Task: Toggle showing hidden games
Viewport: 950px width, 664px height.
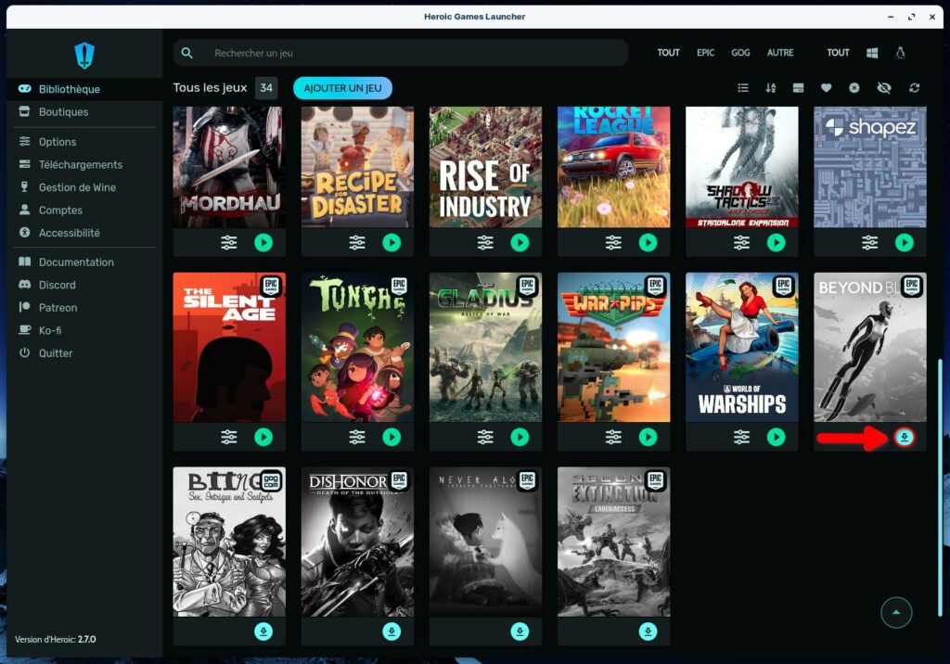Action: click(883, 88)
